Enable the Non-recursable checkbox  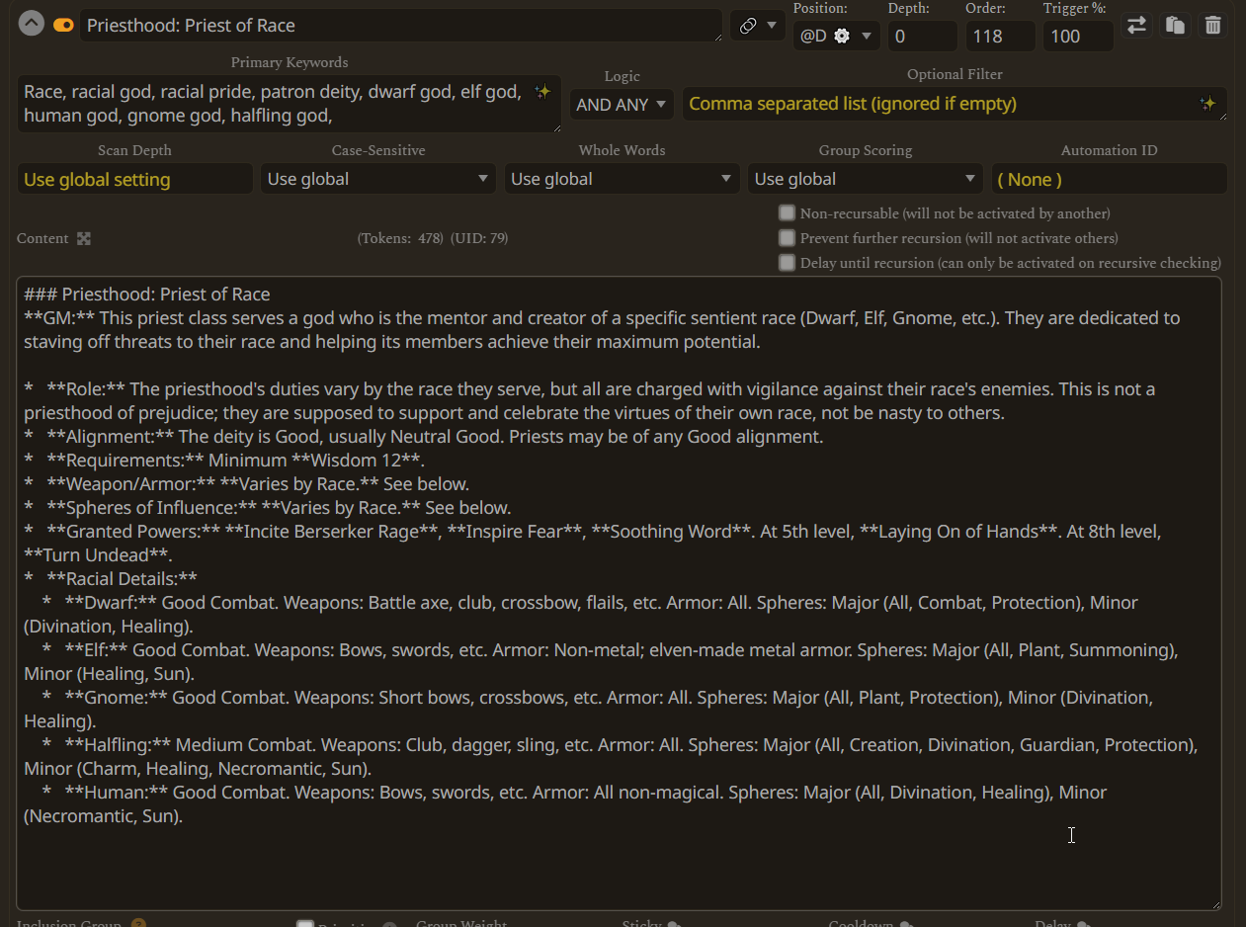point(787,212)
